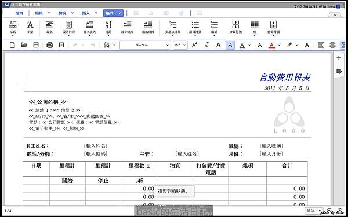Open the font color picker arrow
Viewport: 348px width, 217px height.
point(279,45)
